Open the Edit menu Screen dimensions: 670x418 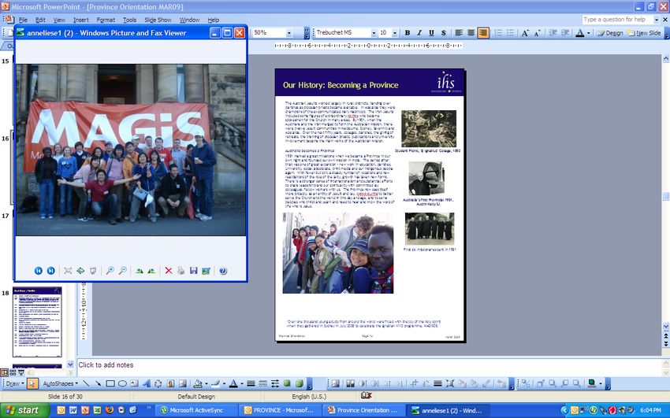[40, 20]
